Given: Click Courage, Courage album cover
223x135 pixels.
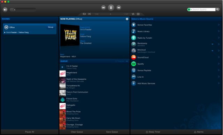Looking at the screenshot, I should point(62,126).
